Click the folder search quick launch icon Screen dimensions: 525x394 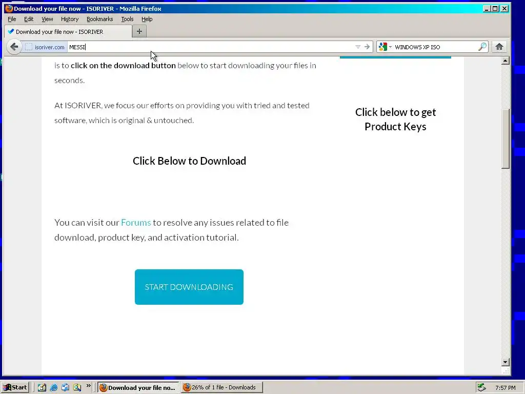77,387
